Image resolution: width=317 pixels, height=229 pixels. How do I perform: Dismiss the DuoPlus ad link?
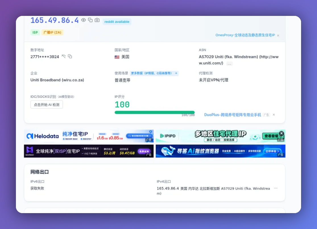click(274, 115)
